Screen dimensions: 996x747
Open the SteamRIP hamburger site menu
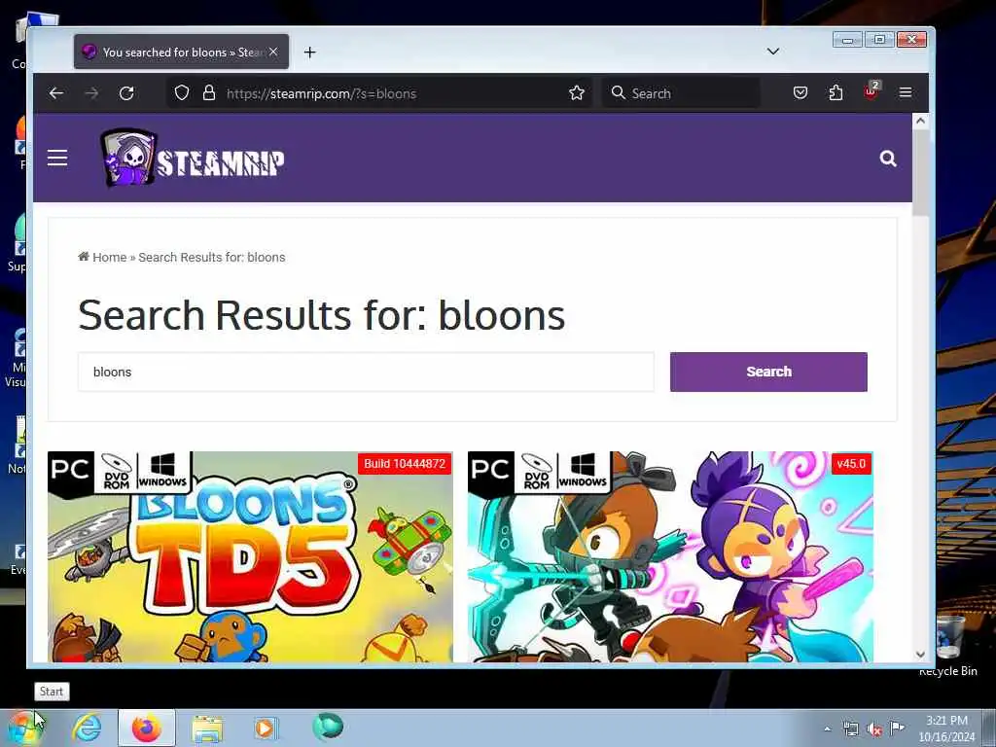(57, 158)
